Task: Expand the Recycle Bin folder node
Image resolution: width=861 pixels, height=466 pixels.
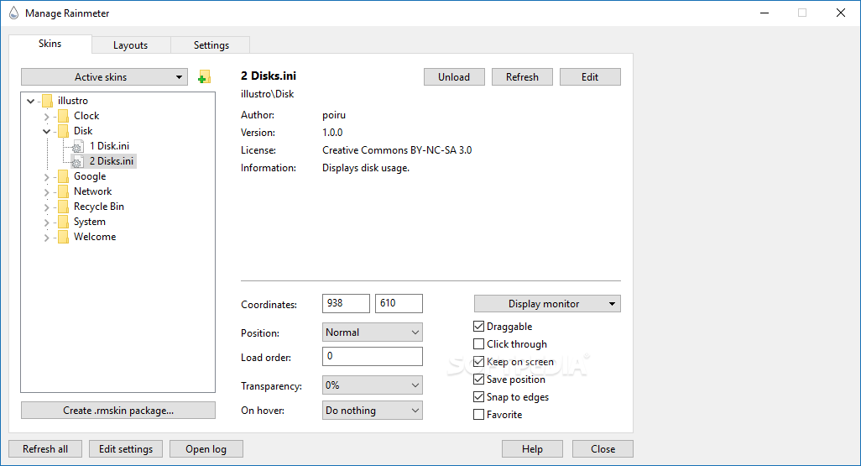Action: 47,207
